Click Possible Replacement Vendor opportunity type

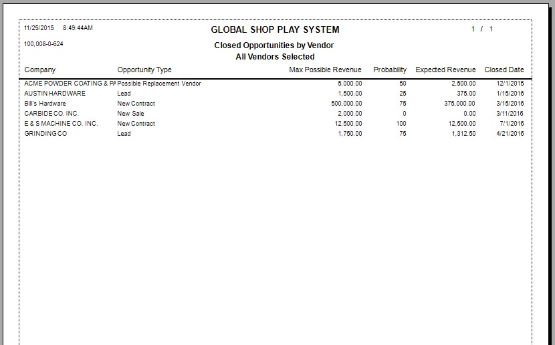coord(159,84)
